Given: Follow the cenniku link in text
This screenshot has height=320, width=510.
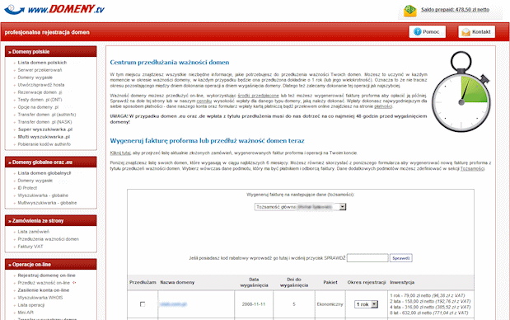Looking at the screenshot, I should (204, 101).
